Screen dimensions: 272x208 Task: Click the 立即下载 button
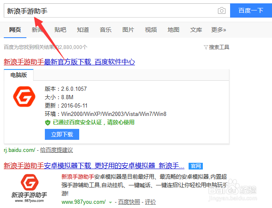click(x=62, y=134)
